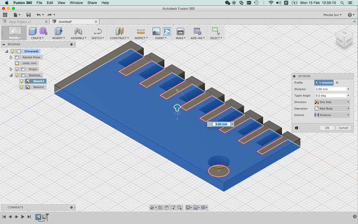This screenshot has height=224, width=358.
Task: Click the Distance 3.00 mm field in dialog
Action: [x=330, y=89]
